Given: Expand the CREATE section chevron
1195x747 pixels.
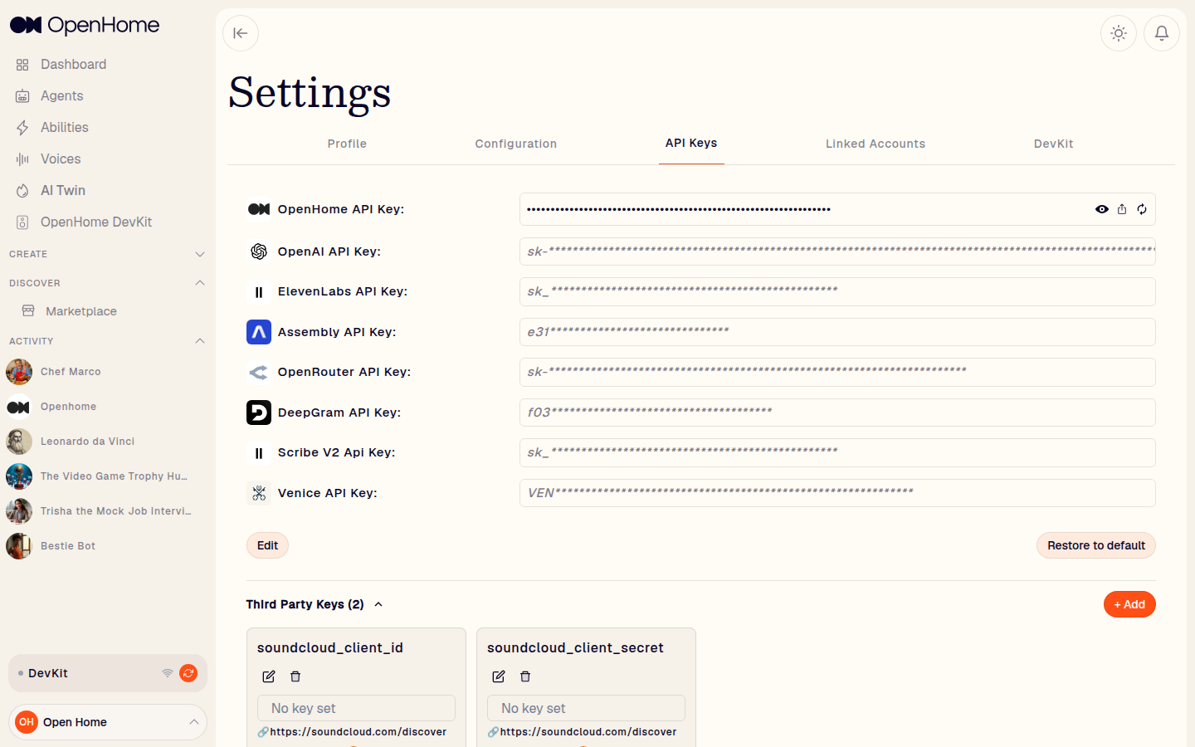Looking at the screenshot, I should (x=199, y=254).
